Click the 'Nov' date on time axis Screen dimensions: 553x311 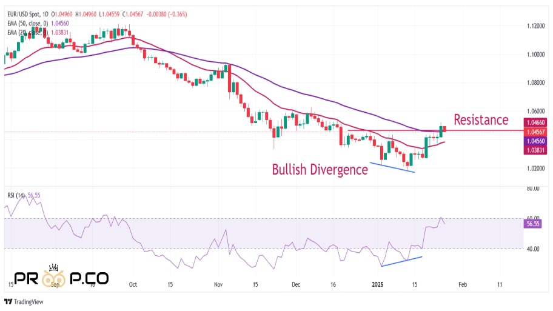pyautogui.click(x=218, y=284)
